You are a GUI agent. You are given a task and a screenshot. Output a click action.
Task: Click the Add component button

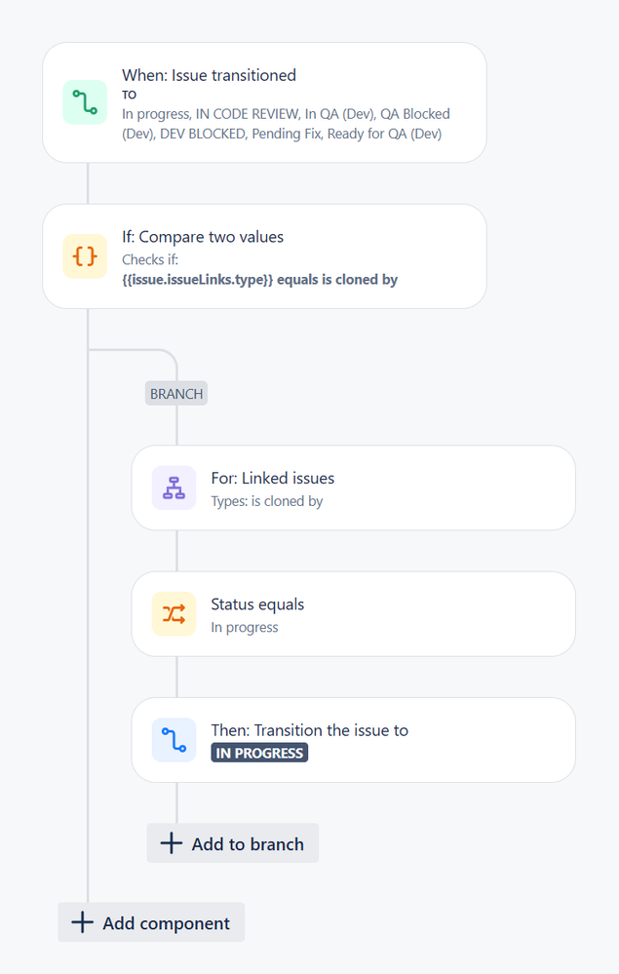(151, 922)
